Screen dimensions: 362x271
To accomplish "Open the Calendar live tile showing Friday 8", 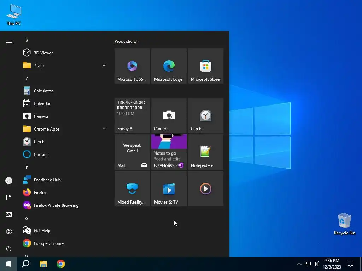I will point(132,115).
